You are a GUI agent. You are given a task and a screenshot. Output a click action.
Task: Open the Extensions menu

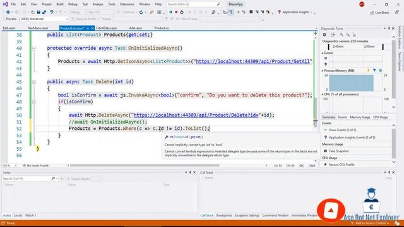pos(127,4)
